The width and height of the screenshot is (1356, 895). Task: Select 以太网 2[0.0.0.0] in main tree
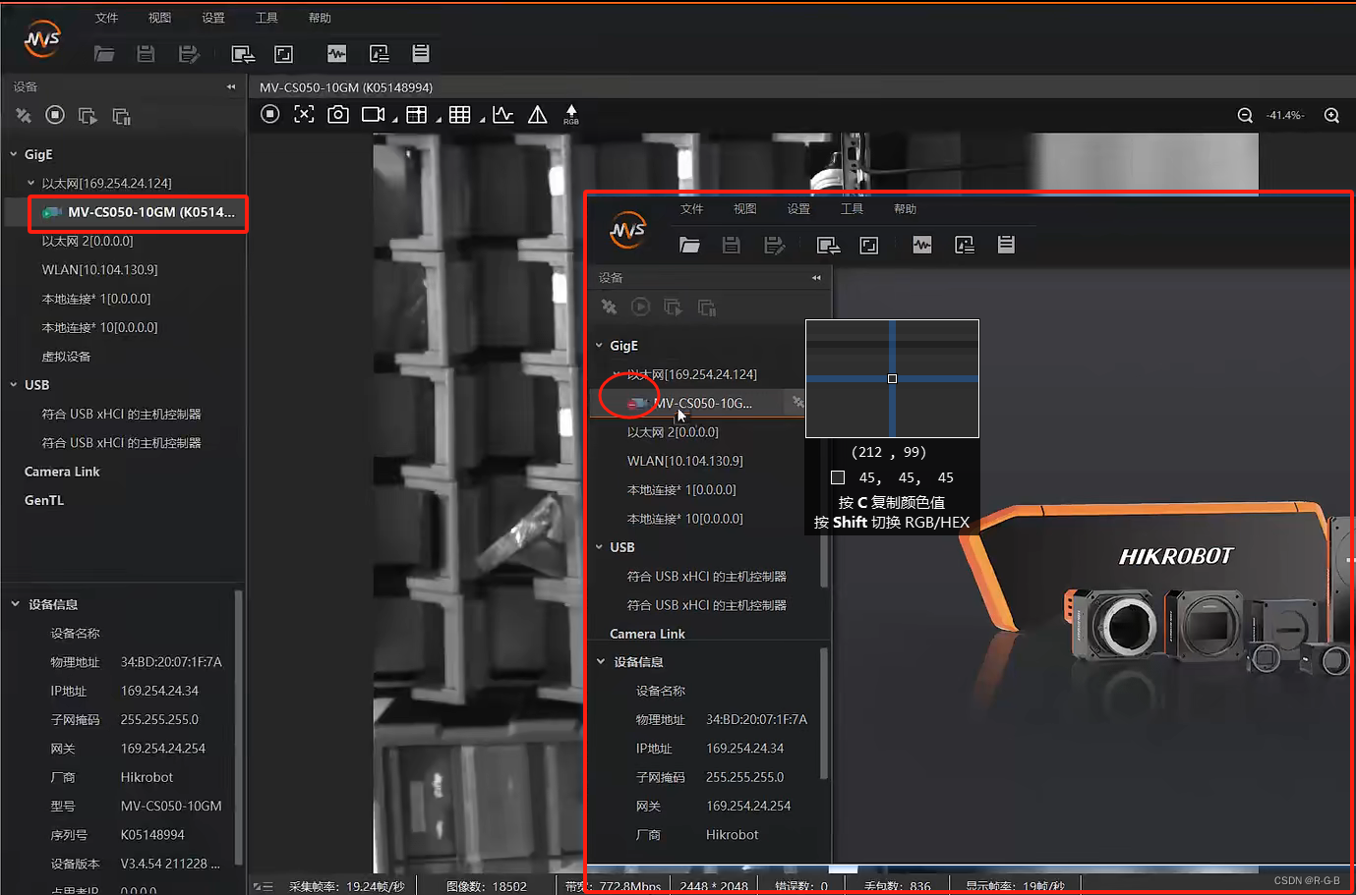(x=87, y=241)
